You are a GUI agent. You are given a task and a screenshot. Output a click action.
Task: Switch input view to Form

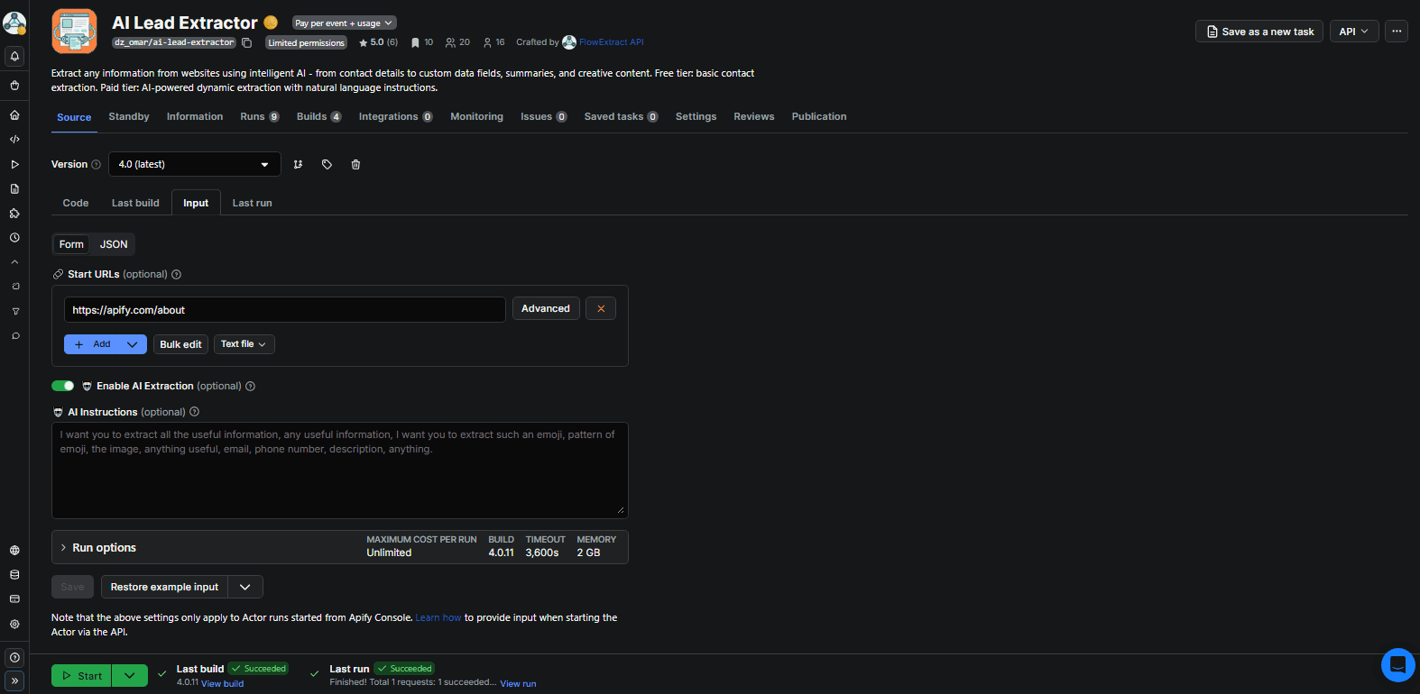(x=71, y=244)
